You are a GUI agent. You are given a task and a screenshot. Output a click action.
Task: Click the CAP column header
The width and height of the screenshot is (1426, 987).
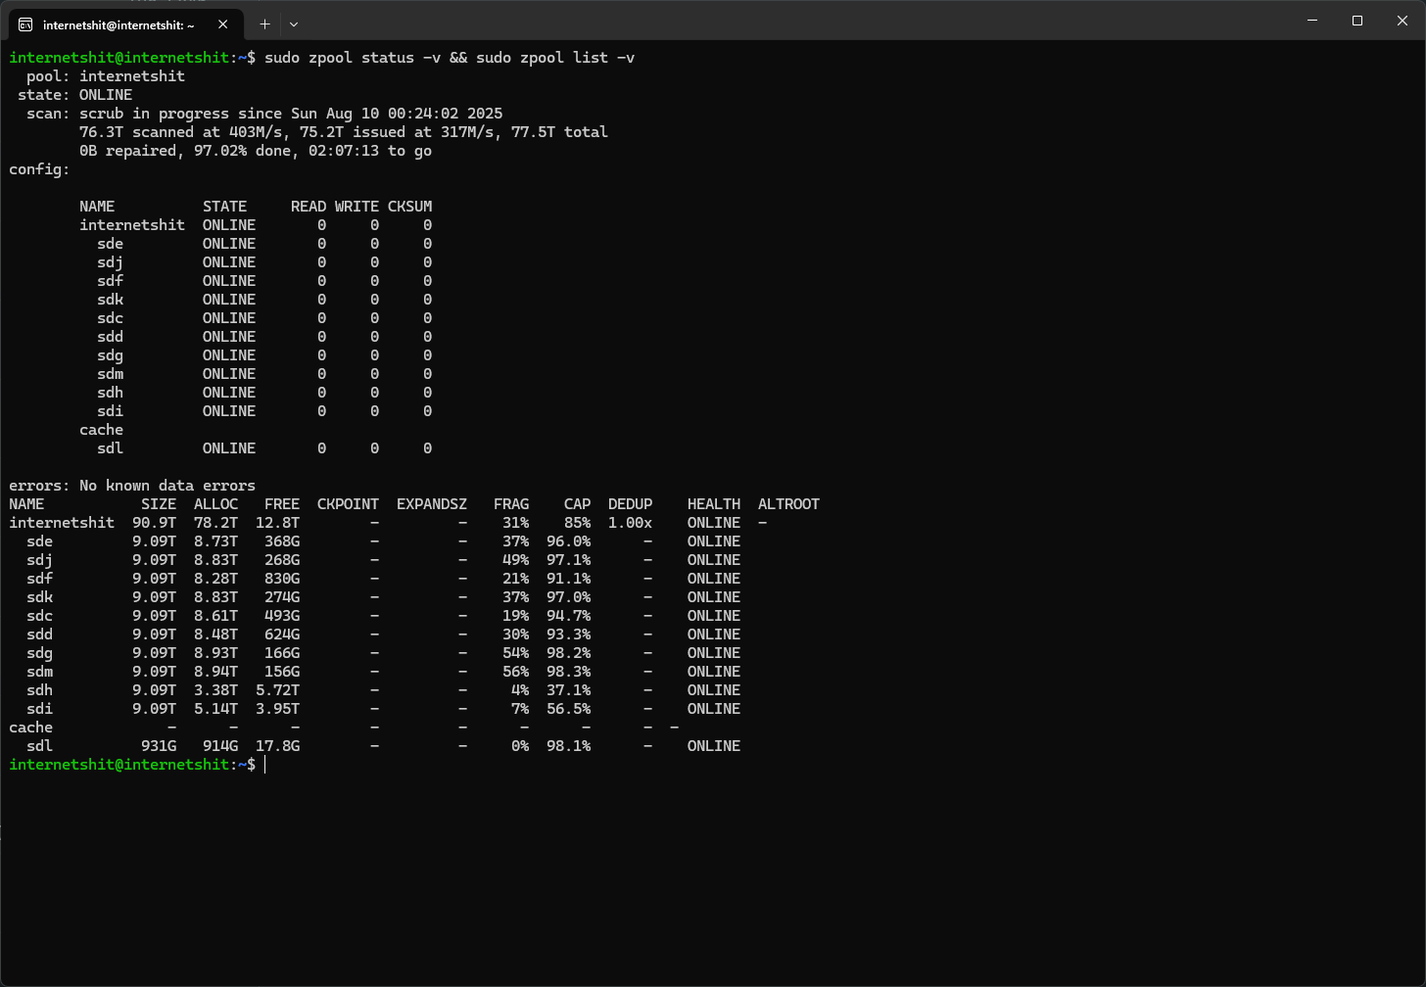[577, 504]
